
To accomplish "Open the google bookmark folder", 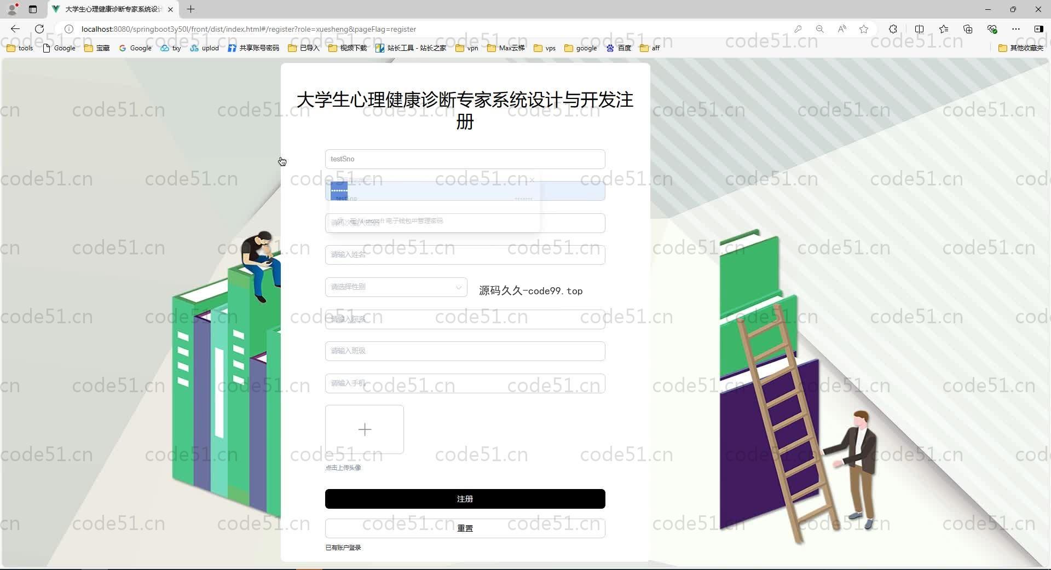I will [x=581, y=48].
